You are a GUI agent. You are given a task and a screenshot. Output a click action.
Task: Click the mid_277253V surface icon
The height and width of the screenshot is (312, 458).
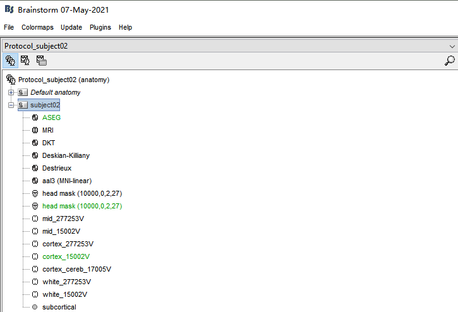coord(35,219)
